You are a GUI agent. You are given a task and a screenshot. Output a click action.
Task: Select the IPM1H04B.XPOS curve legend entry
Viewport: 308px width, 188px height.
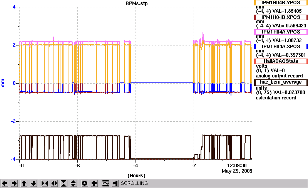[281, 17]
